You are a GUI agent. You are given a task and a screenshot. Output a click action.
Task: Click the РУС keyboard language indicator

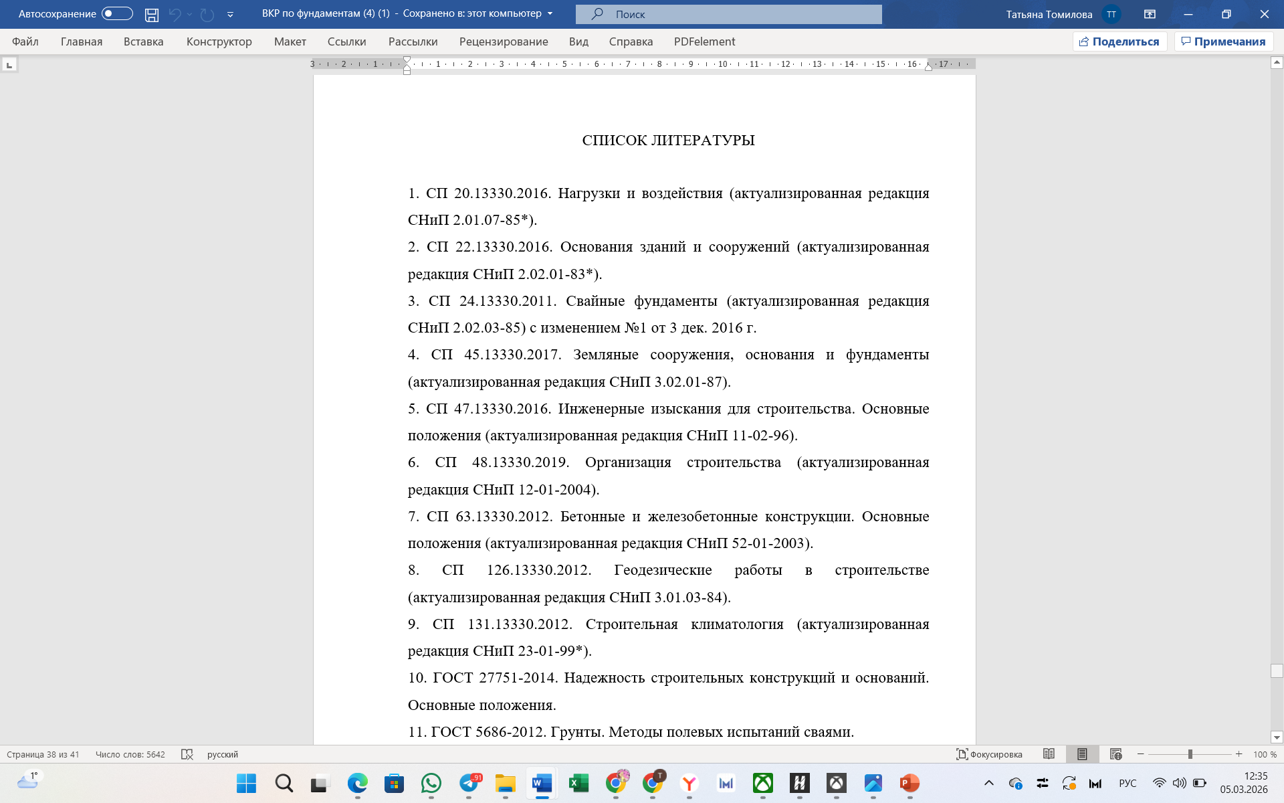point(1128,783)
